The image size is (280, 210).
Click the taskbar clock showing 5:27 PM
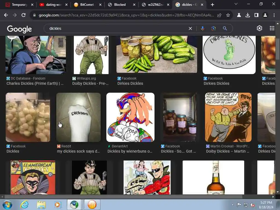(266, 205)
